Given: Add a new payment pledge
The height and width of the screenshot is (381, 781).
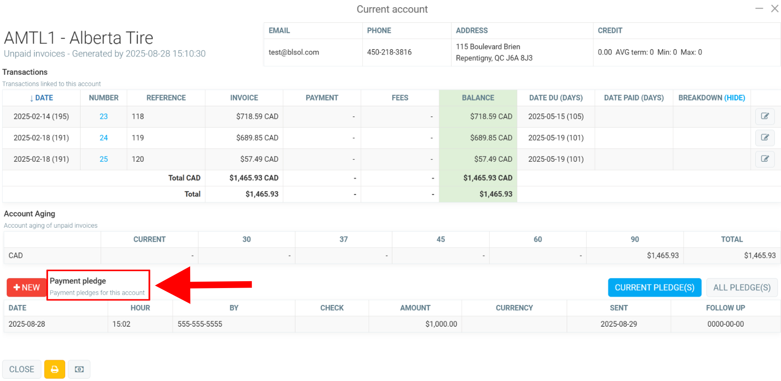Looking at the screenshot, I should point(27,288).
